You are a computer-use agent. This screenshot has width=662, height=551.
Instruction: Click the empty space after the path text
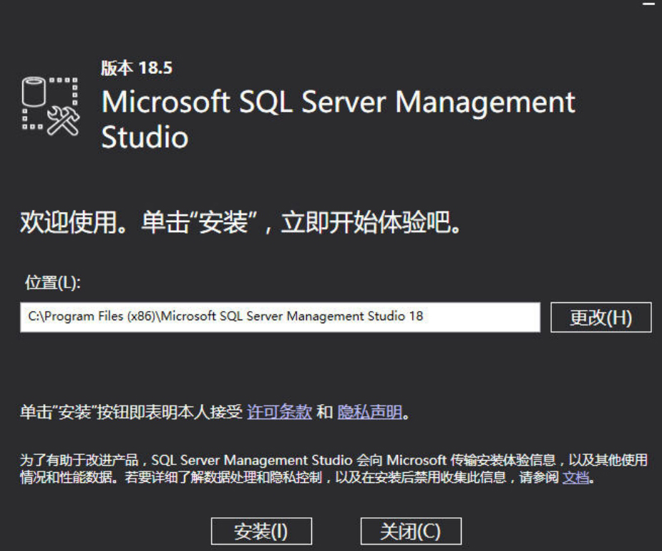pyautogui.click(x=487, y=318)
